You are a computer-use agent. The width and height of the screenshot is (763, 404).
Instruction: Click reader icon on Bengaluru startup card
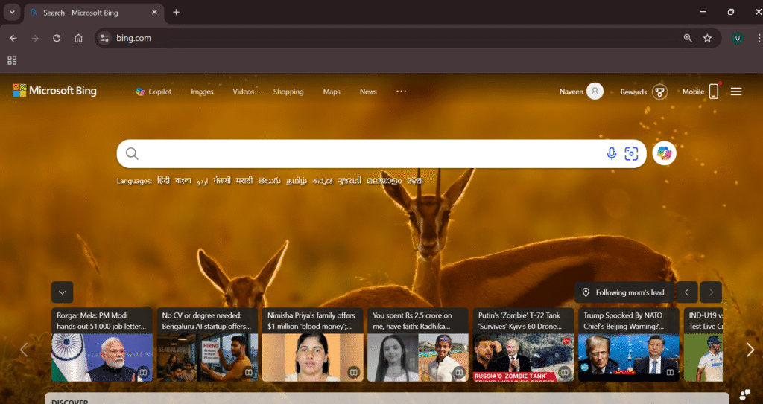[x=249, y=372]
